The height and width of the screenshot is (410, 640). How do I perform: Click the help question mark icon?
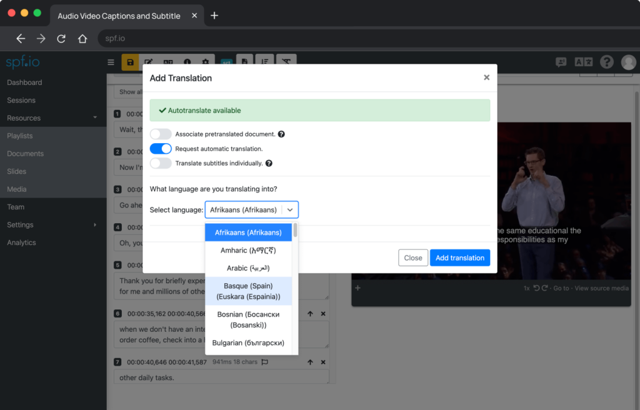click(606, 62)
